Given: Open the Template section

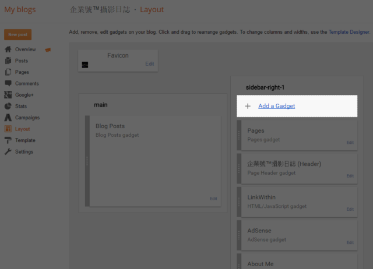Looking at the screenshot, I should click(25, 140).
